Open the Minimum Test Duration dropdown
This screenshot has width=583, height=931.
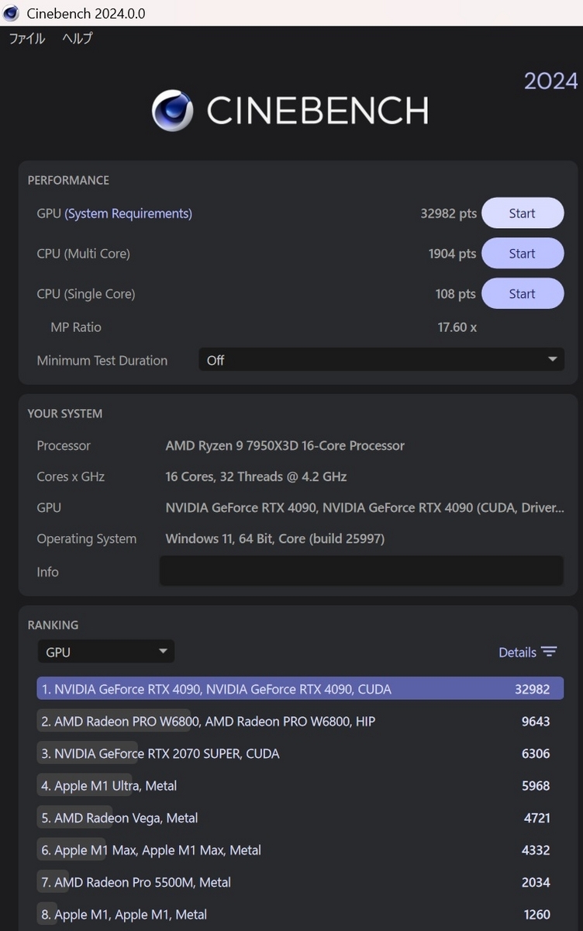(381, 360)
